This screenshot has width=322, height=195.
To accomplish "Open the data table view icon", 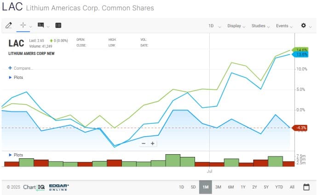I will pos(58,26).
